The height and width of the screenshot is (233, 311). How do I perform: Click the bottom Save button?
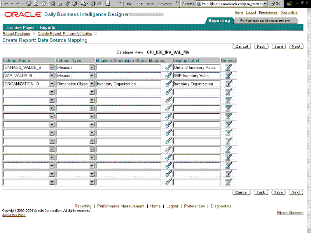(x=278, y=192)
